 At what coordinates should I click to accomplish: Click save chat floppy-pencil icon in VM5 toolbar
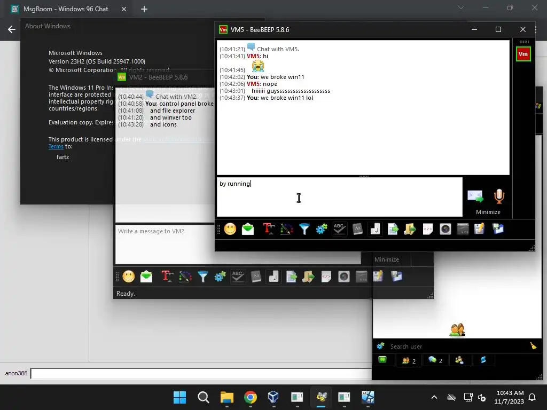click(480, 229)
